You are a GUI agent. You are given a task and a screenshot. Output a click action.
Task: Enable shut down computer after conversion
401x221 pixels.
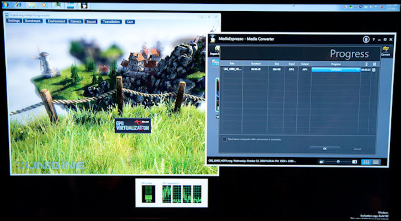coord(224,139)
